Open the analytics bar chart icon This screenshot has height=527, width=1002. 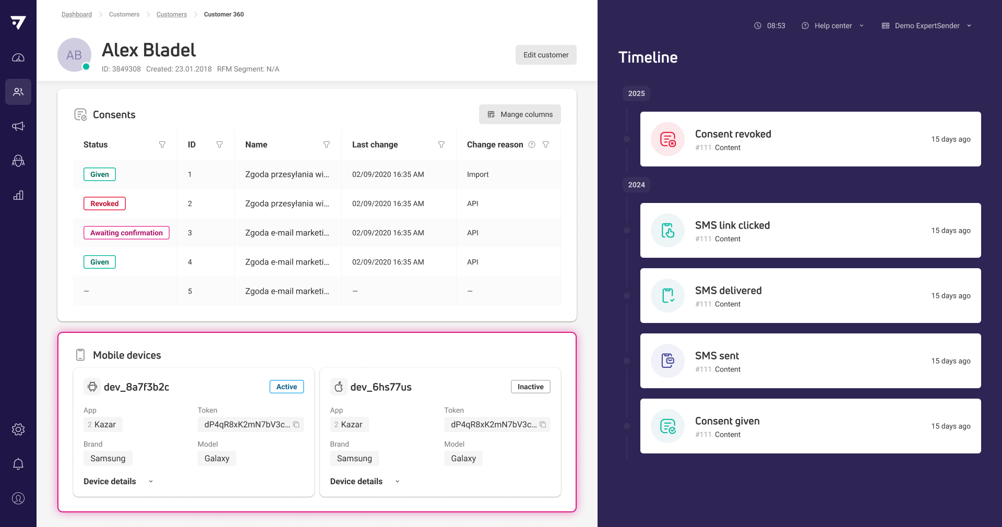coord(18,195)
